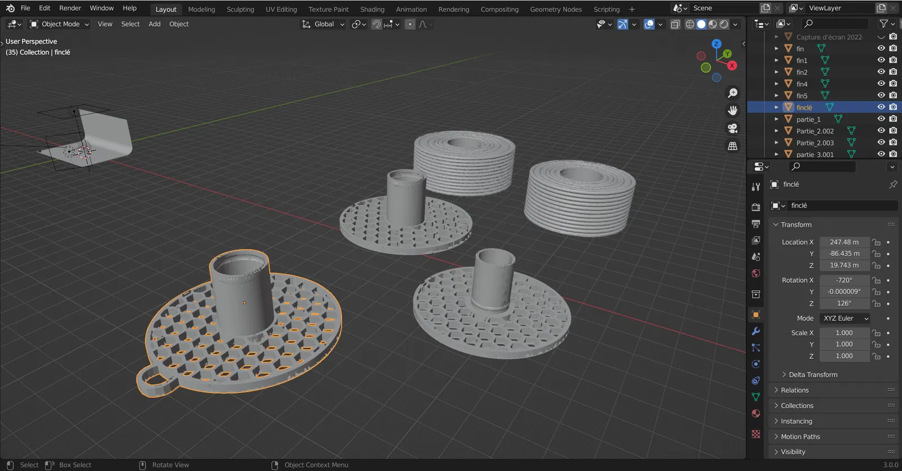902x471 pixels.
Task: Toggle visibility of partie_1 object
Action: [881, 119]
